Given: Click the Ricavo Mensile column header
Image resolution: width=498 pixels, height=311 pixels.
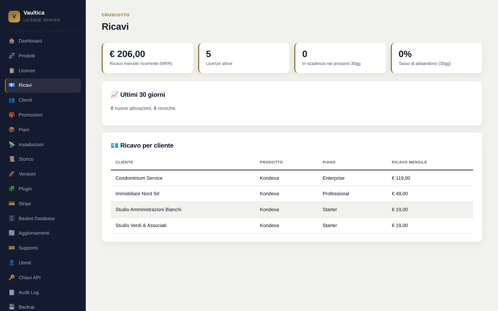Looking at the screenshot, I should point(409,162).
